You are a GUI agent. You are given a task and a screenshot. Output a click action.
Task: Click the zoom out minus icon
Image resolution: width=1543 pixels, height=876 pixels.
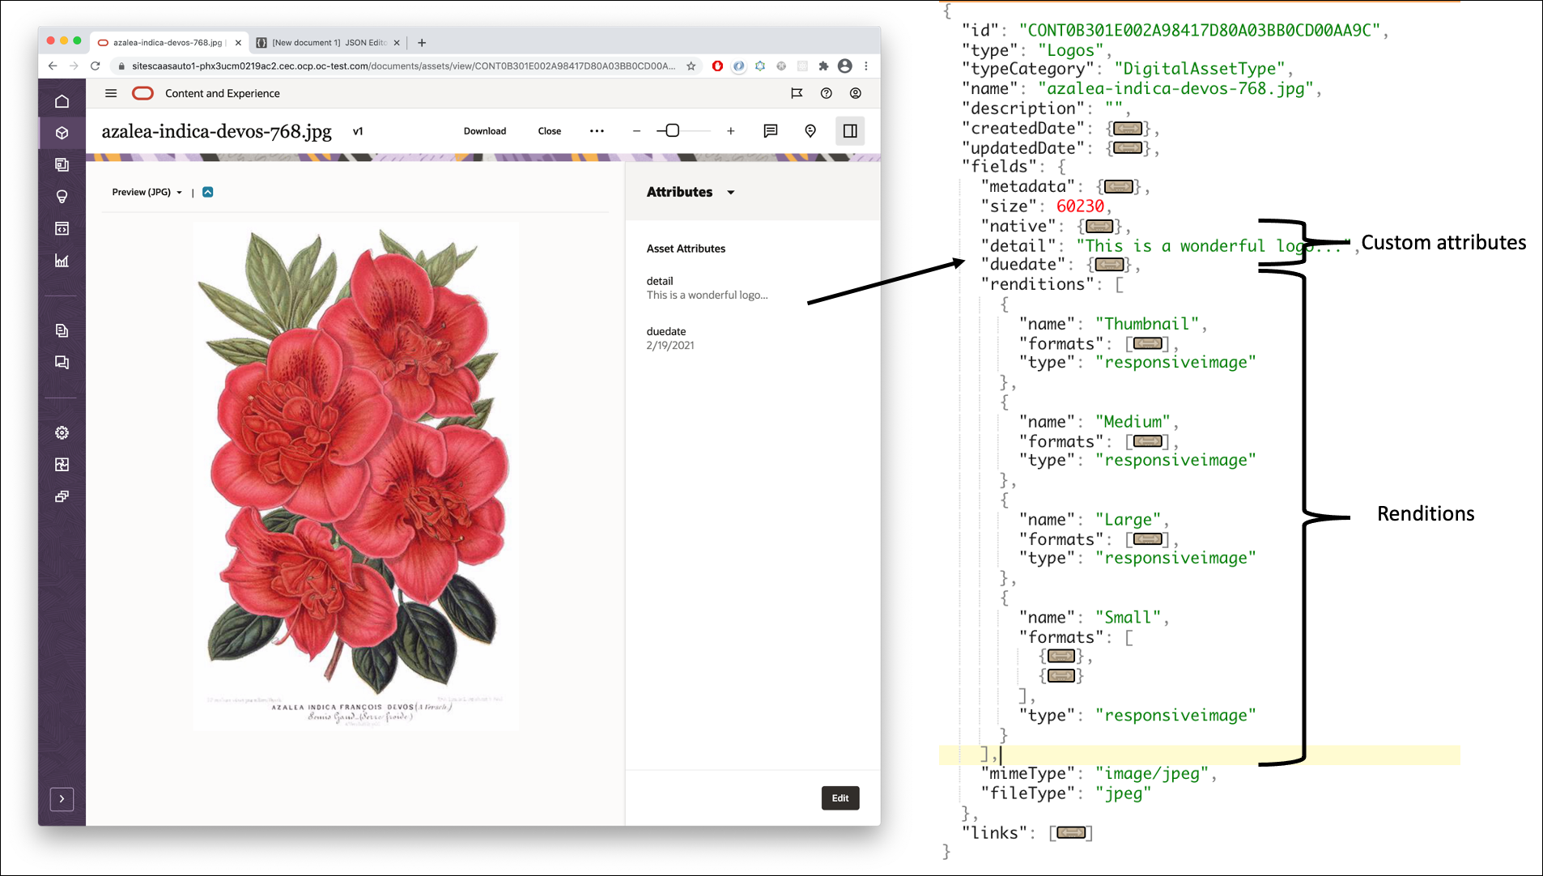(x=636, y=130)
